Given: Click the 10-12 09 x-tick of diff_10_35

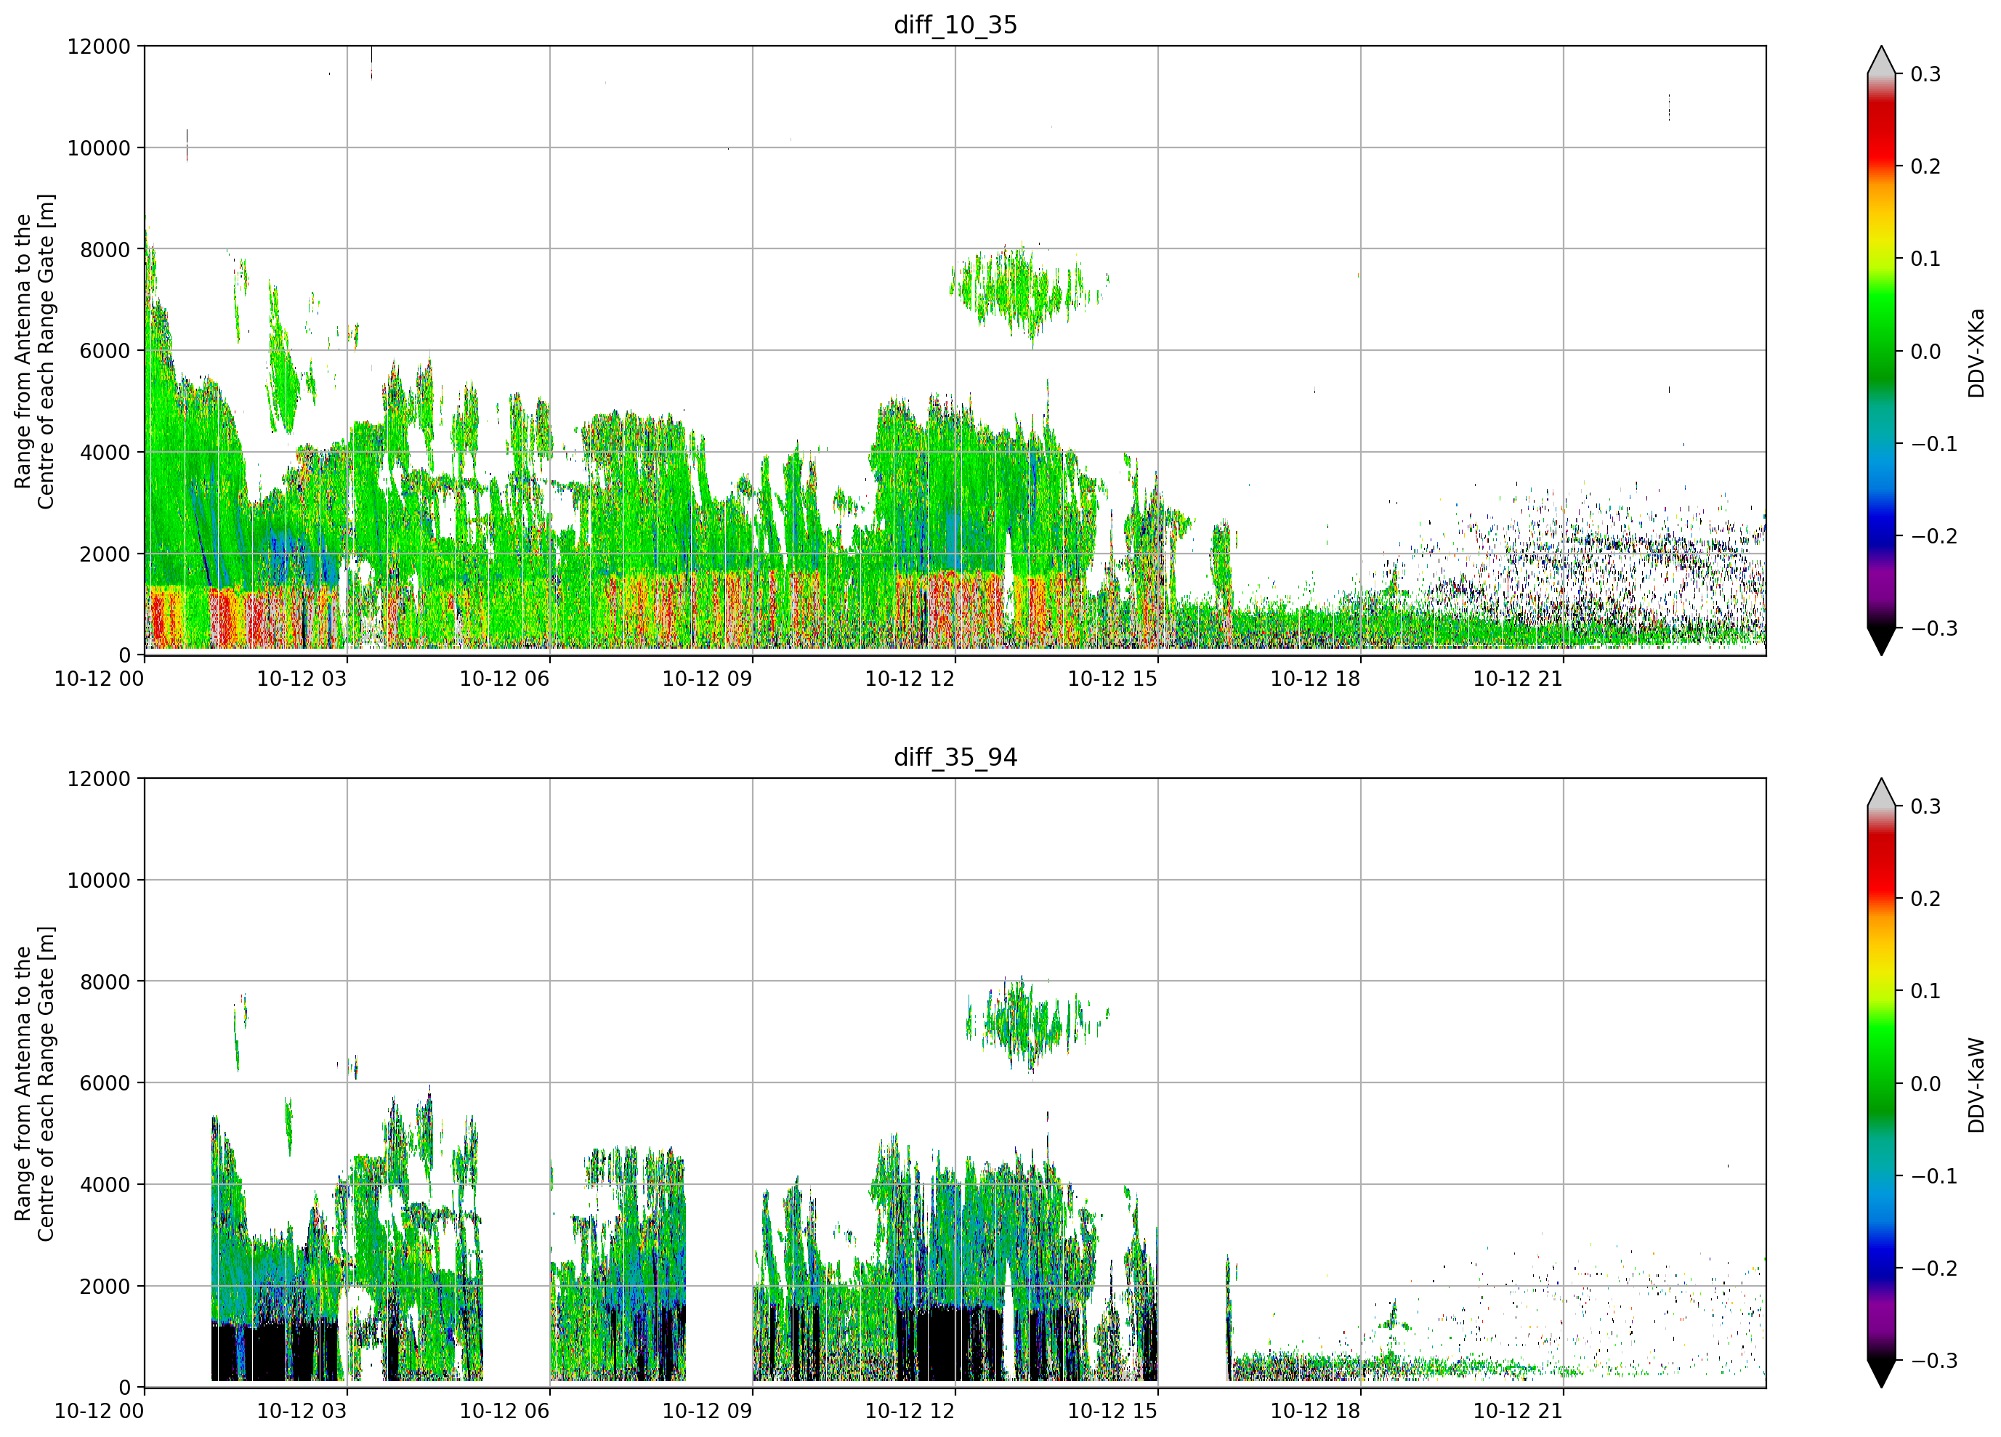Looking at the screenshot, I should 708,679.
